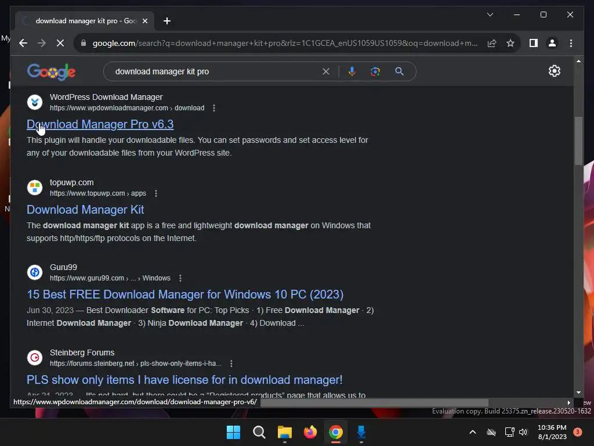Open a new browser tab
The width and height of the screenshot is (594, 446).
166,21
